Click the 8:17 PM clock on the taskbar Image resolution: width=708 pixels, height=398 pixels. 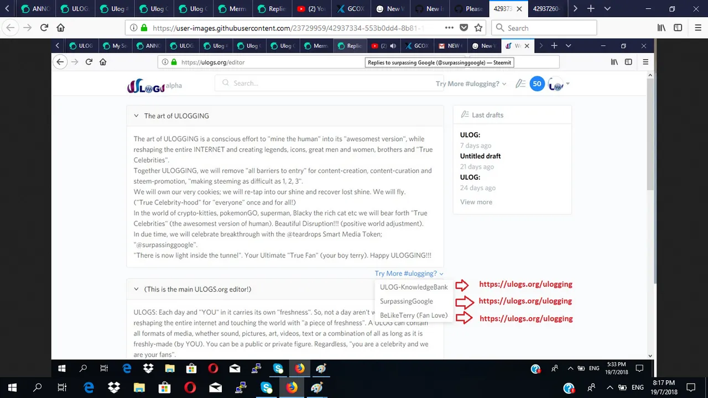coord(664,387)
